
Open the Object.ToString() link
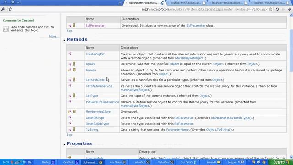pos(219,129)
